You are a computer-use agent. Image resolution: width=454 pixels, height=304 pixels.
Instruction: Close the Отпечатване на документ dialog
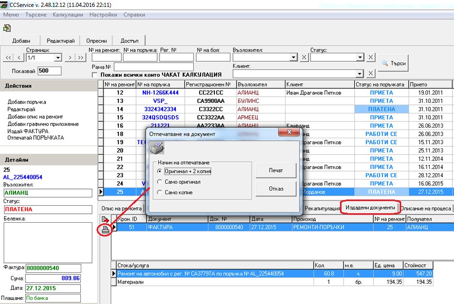289,132
